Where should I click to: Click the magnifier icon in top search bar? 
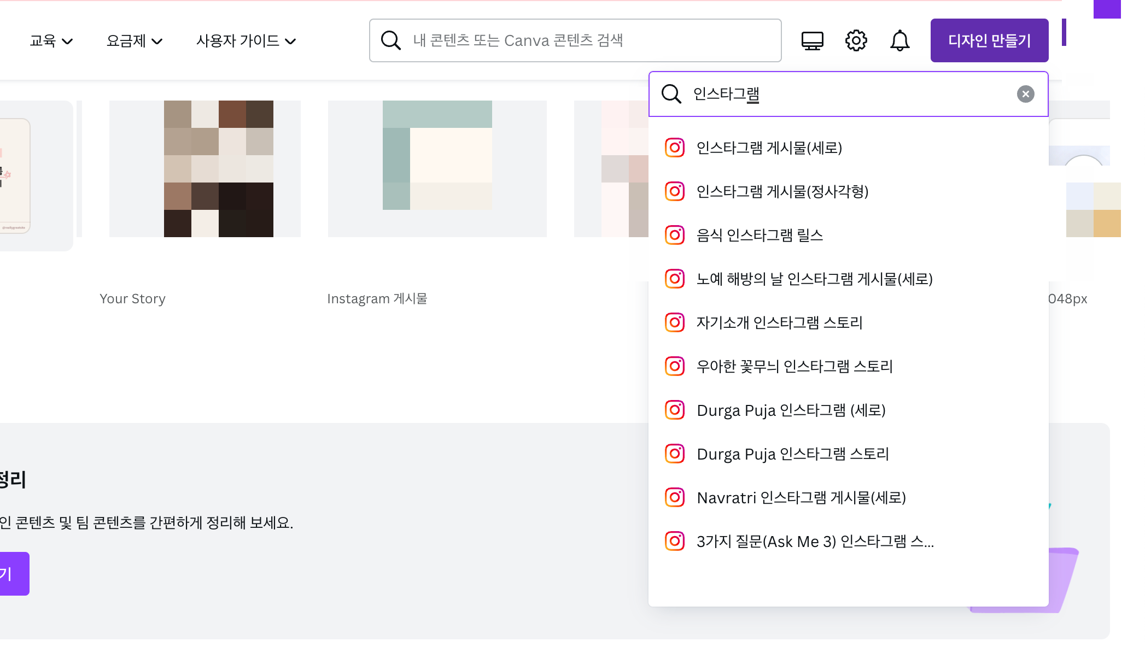390,40
